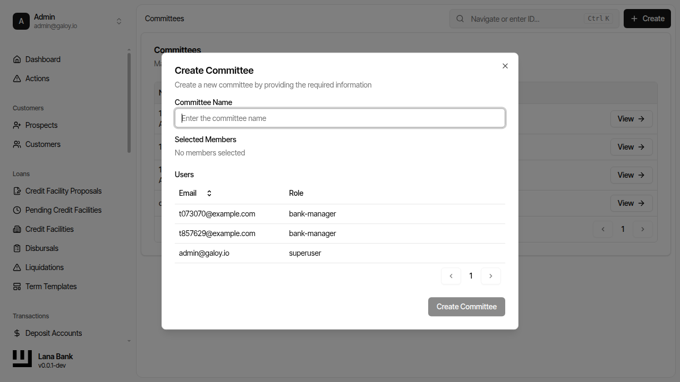680x382 pixels.
Task: Click the Lana Bank logo
Action: pos(22,359)
